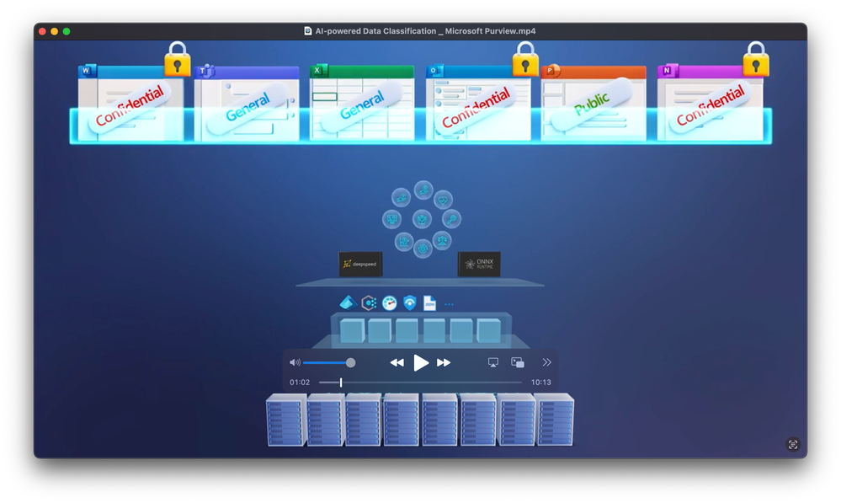Open the AirPlay menu icon

(x=493, y=363)
